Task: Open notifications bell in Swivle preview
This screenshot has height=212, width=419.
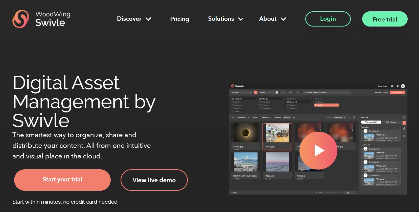Action: [x=398, y=86]
